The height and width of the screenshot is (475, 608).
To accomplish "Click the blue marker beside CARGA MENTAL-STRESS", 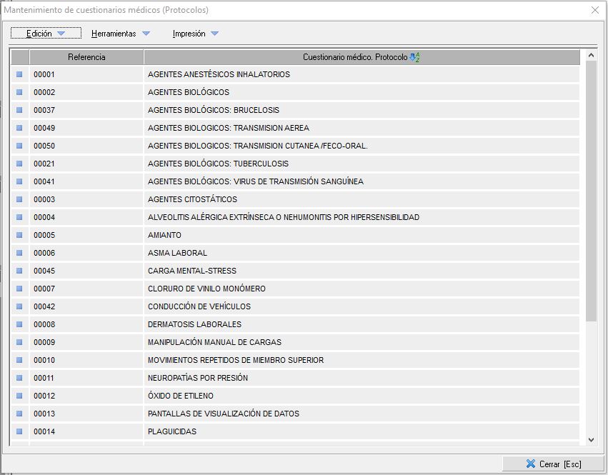I will pyautogui.click(x=19, y=271).
